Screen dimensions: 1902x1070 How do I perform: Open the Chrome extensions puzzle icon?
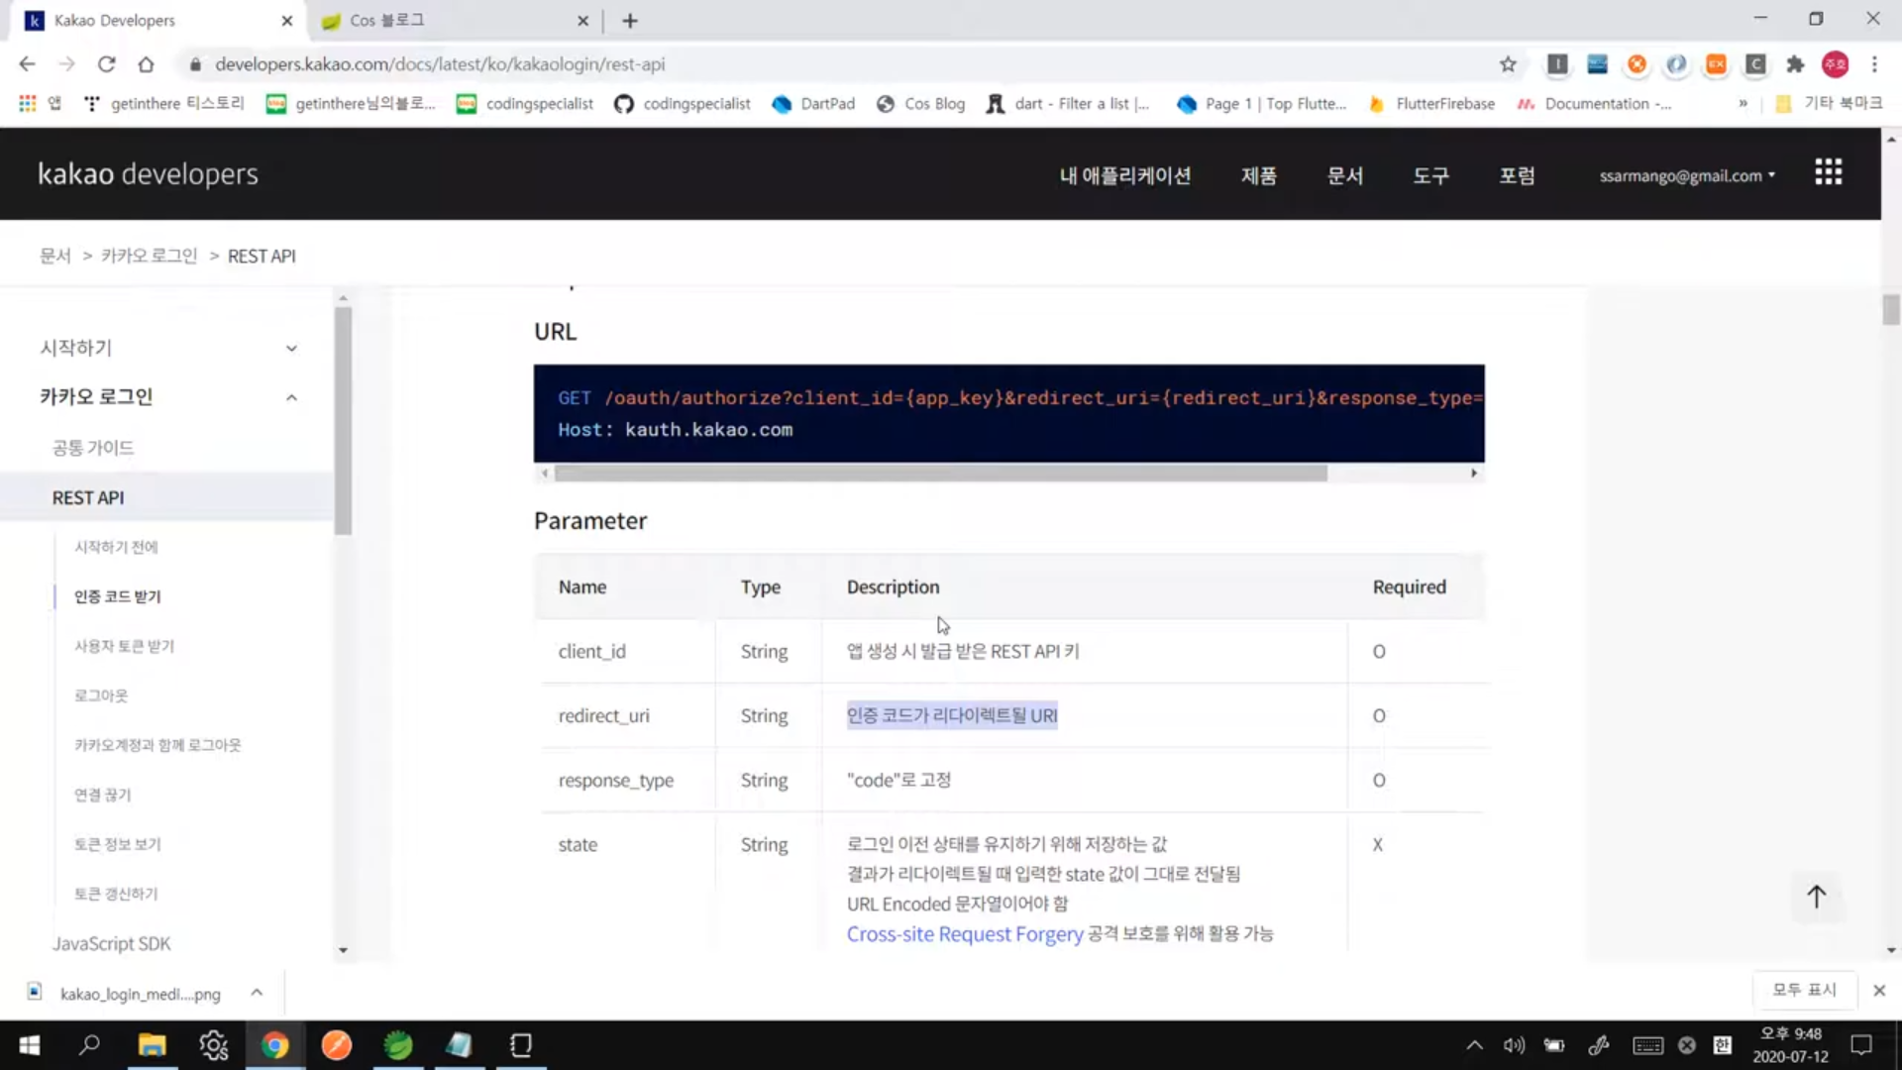(x=1795, y=64)
